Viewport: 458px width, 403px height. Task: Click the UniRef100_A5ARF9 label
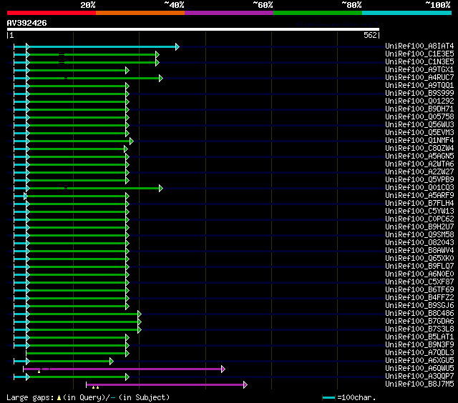click(419, 196)
